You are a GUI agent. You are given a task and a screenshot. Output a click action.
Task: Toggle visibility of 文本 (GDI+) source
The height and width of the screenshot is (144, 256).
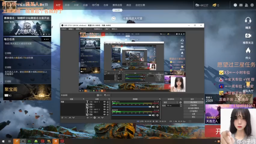point(105,112)
